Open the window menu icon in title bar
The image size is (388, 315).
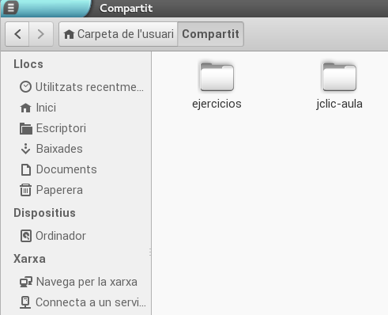pos(11,8)
